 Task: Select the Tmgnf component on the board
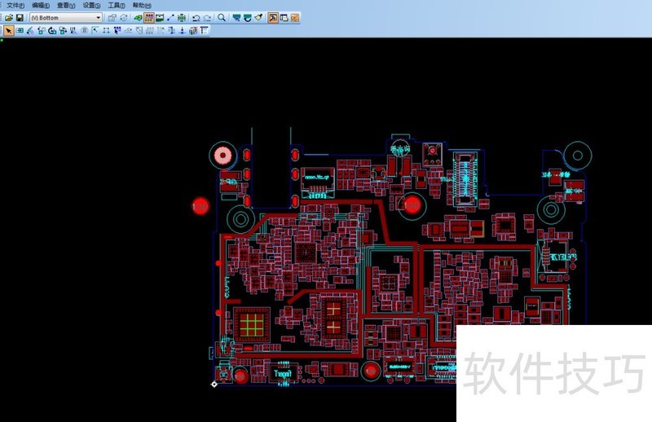click(x=283, y=374)
